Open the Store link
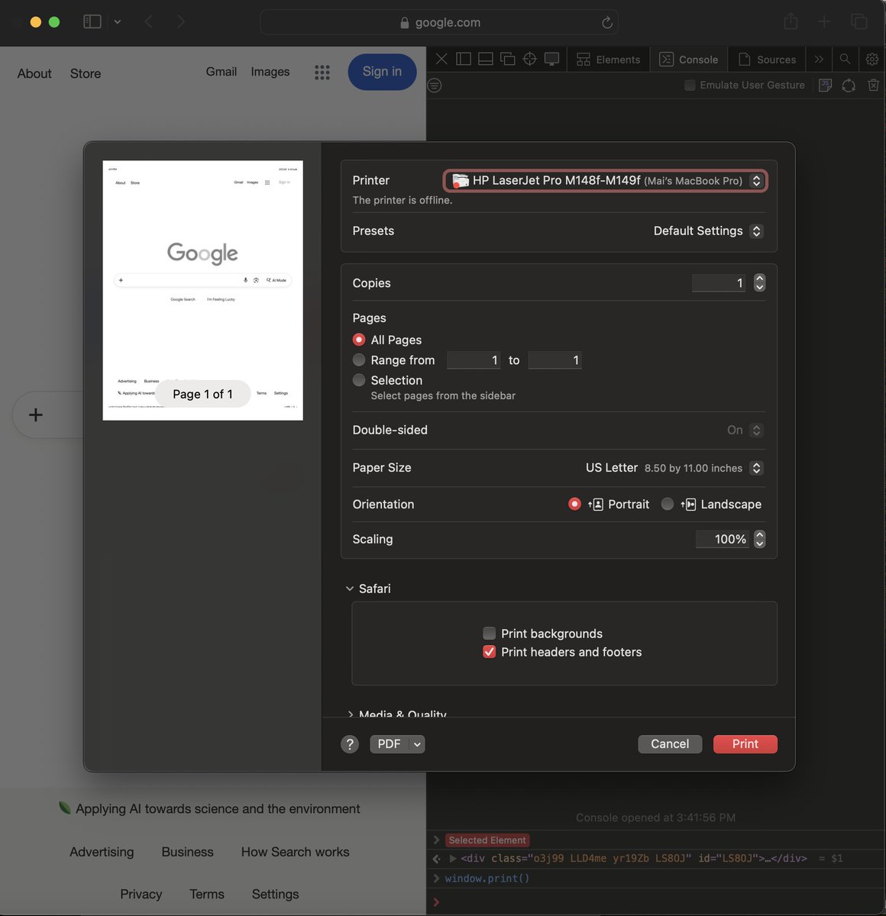886x916 pixels. click(x=86, y=73)
